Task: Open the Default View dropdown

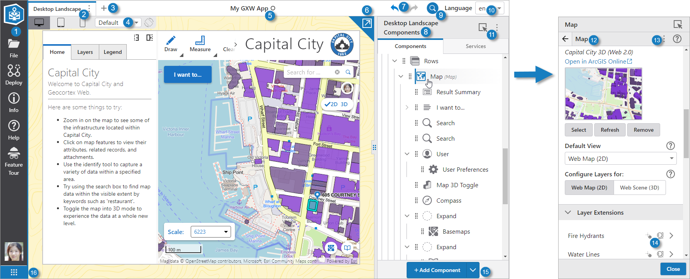Action: tap(620, 158)
